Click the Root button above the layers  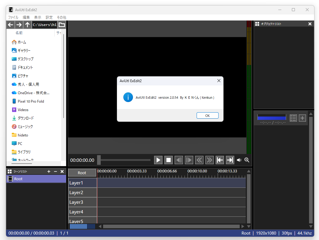coord(82,173)
